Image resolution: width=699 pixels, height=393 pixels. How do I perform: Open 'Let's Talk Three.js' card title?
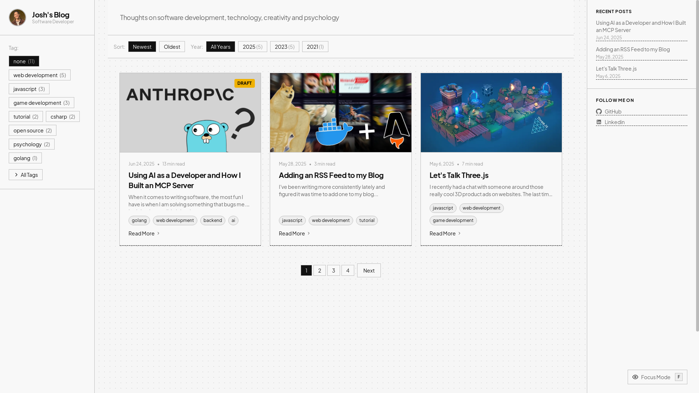tap(459, 175)
